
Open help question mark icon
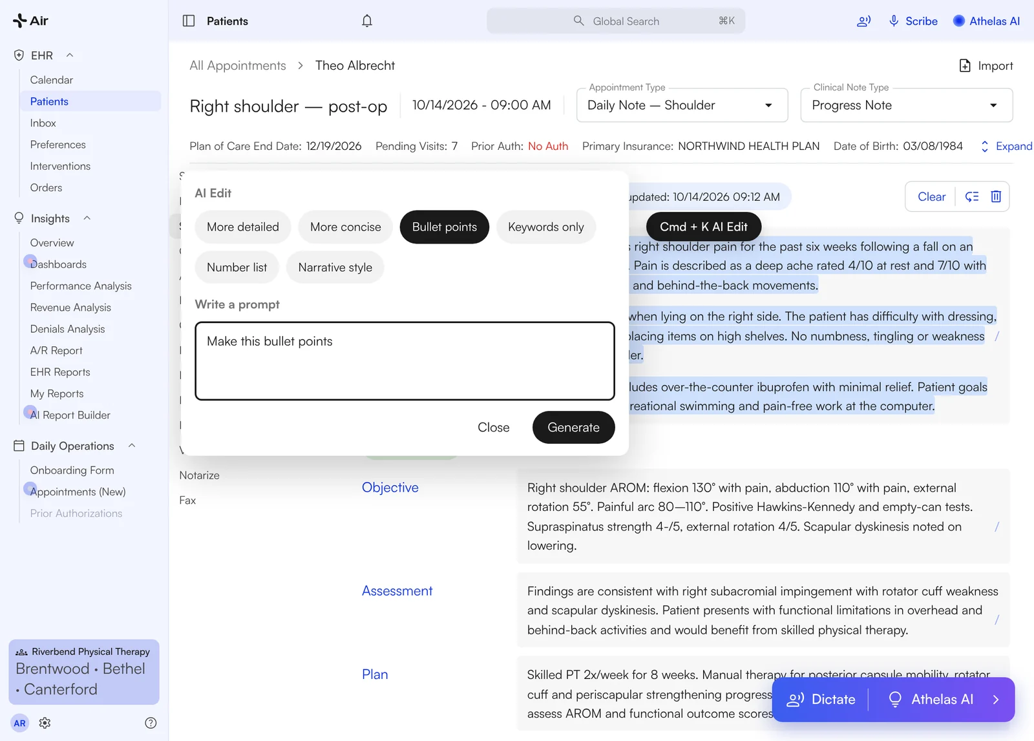click(151, 723)
